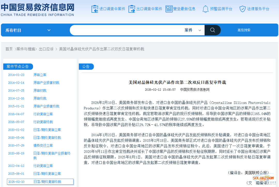Click the trade barrier news icon
This screenshot has height=187, width=279.
click(x=169, y=9)
